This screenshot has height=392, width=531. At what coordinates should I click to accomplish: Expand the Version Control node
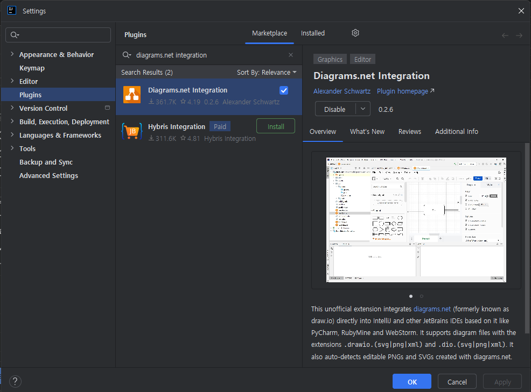pyautogui.click(x=12, y=108)
